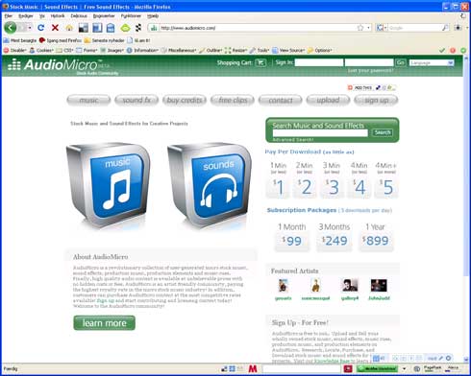Open the Seneste nyheder bookmark folder
Image resolution: width=471 pixels, height=376 pixels.
105,40
